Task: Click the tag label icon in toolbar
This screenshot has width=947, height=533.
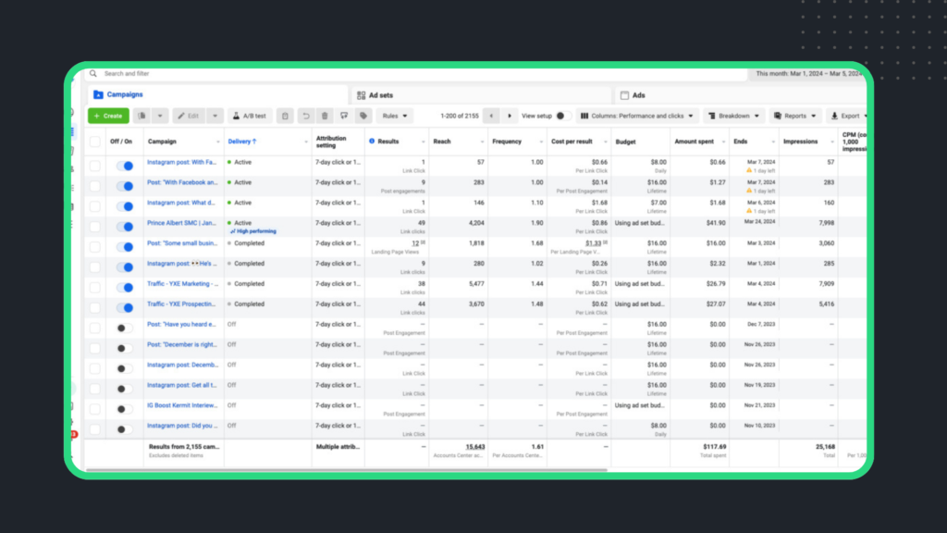Action: (x=363, y=116)
